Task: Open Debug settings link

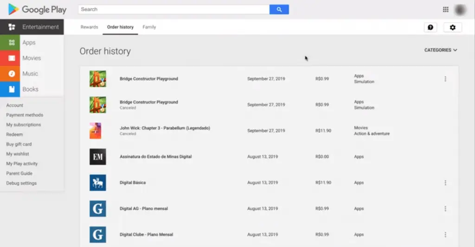Action: [21, 183]
